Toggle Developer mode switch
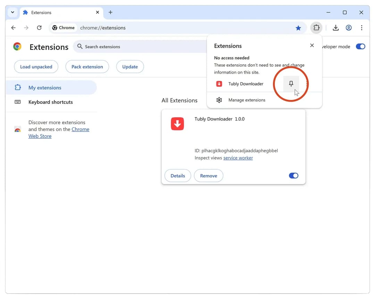 (360, 47)
